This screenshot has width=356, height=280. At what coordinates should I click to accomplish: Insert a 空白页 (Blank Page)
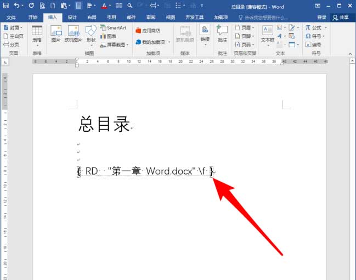[14, 36]
